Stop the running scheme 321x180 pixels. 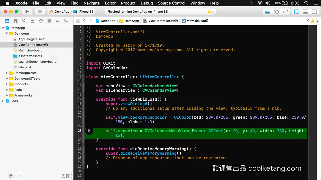tap(40, 12)
